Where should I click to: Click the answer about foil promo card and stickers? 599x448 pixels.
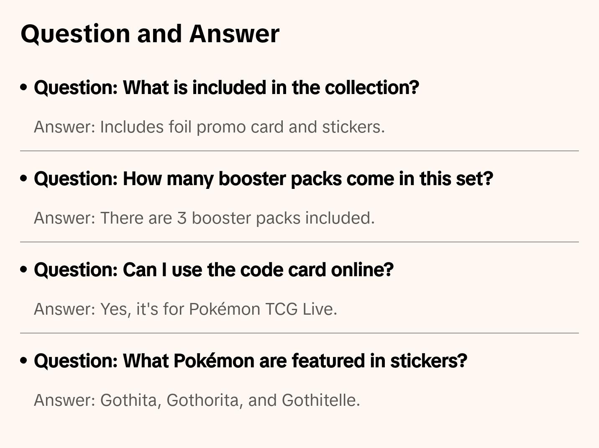click(x=209, y=127)
